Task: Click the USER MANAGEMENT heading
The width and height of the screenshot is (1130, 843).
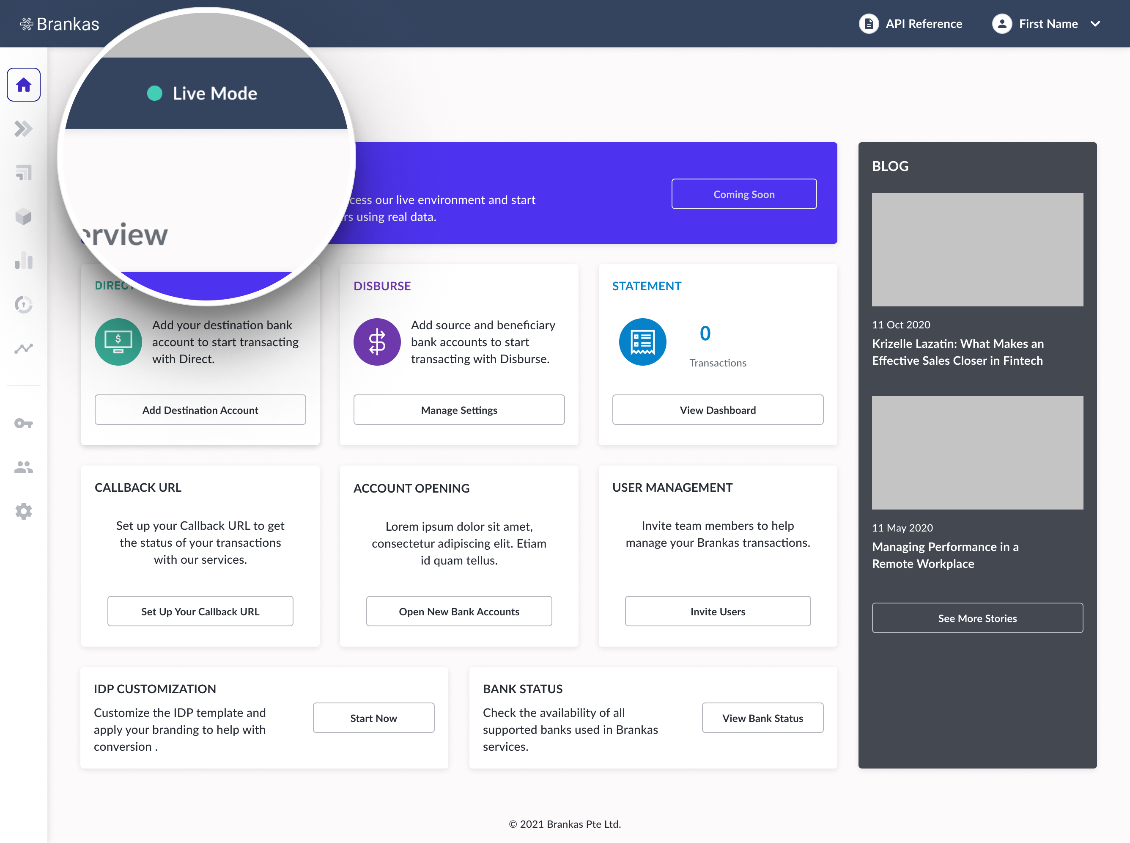Action: click(672, 488)
